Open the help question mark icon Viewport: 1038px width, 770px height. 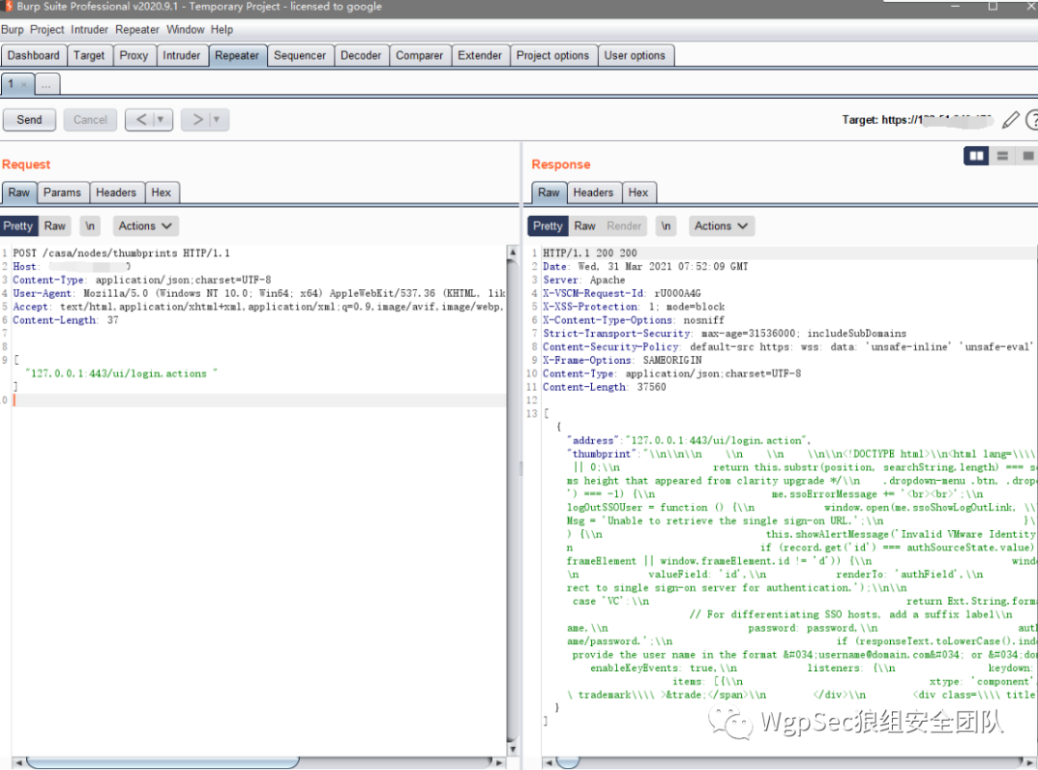[x=1032, y=120]
